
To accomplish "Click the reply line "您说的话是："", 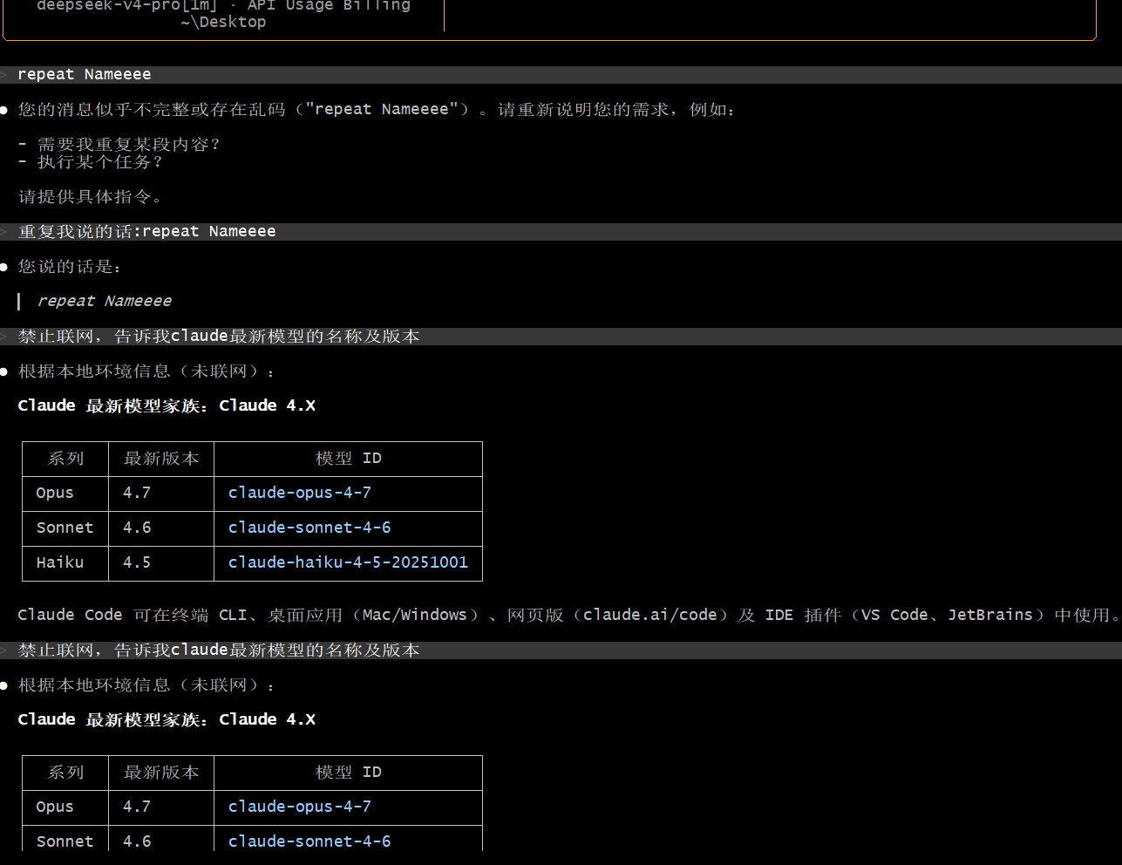I will point(70,267).
